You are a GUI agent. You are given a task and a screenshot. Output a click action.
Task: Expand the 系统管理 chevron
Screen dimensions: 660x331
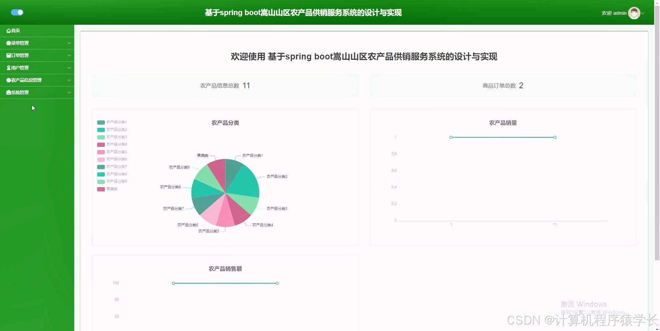[x=69, y=92]
